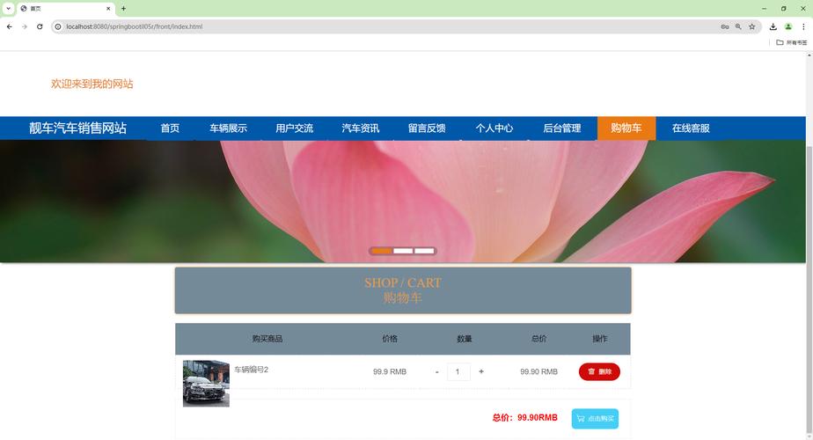This screenshot has width=813, height=440.
Task: Open the zoom magnifier icon in address bar
Action: 738,26
